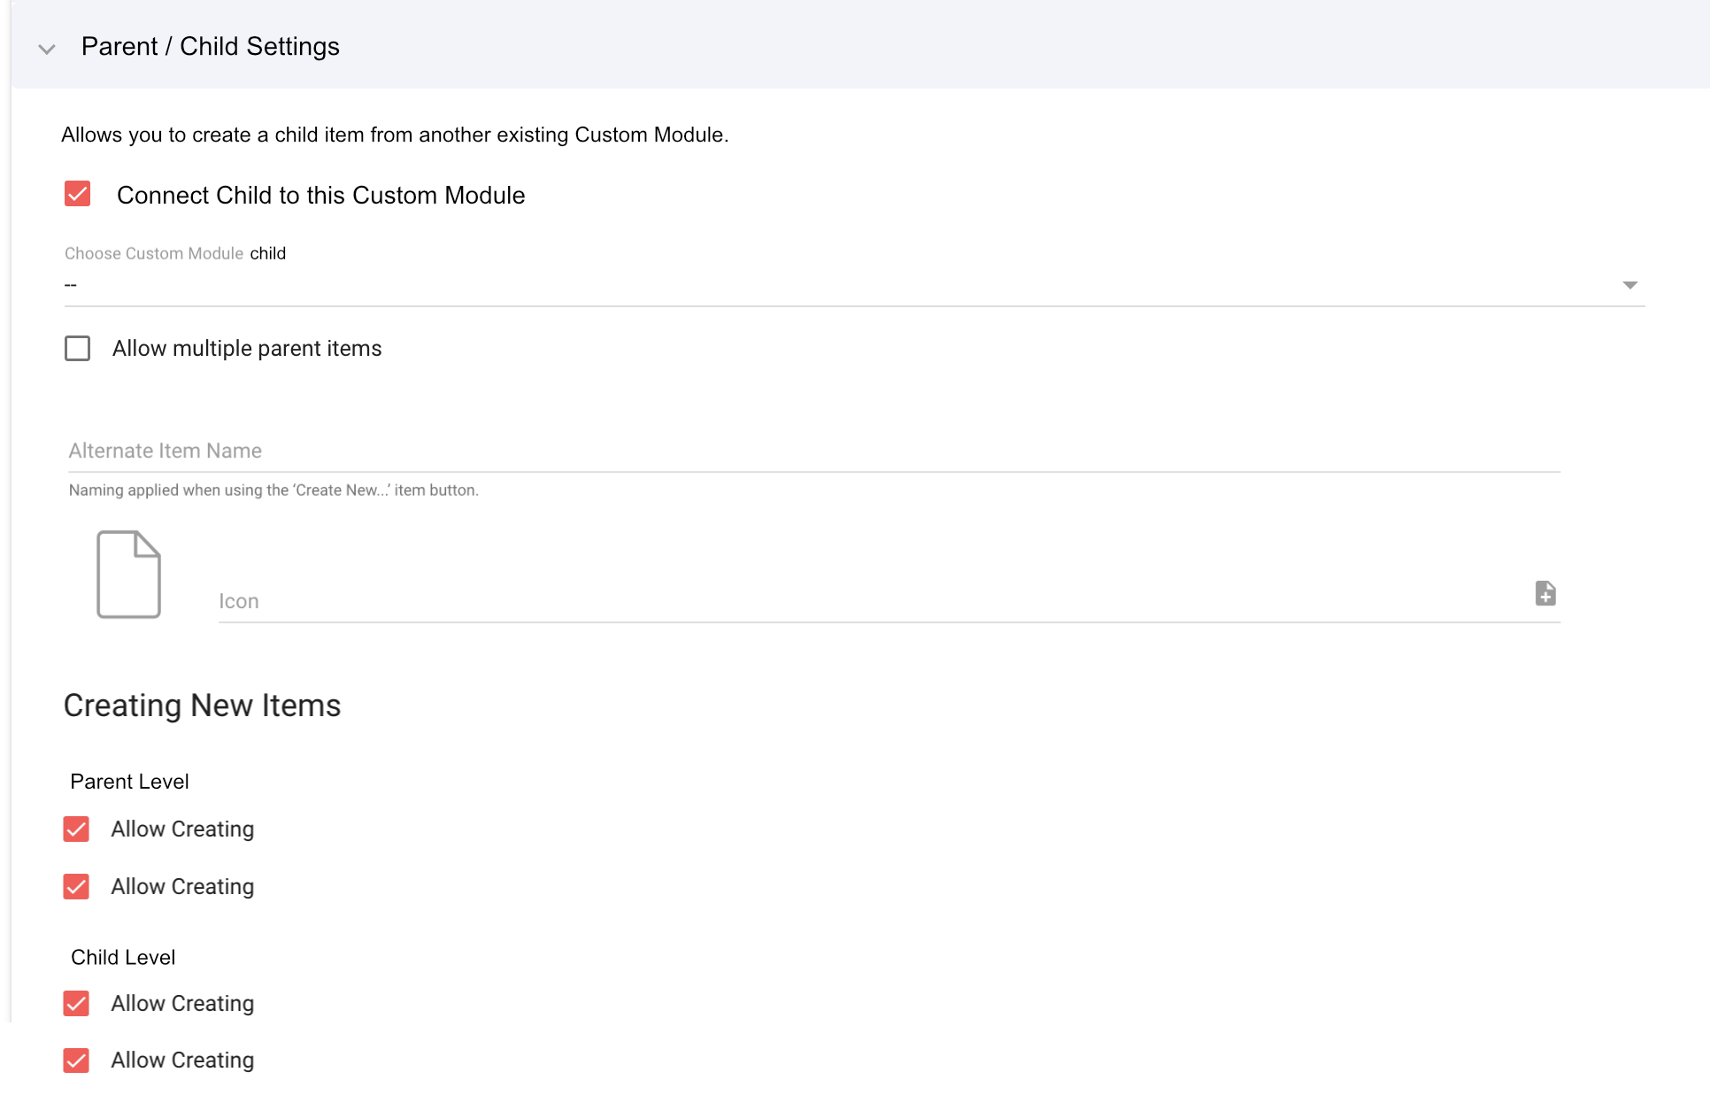Click the Creating New Items heading

(x=202, y=706)
